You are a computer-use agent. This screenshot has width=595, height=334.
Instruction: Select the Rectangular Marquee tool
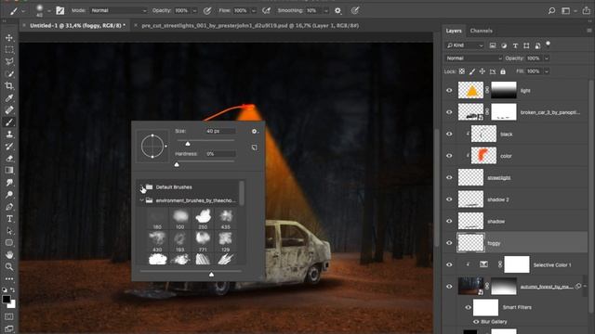(x=9, y=50)
